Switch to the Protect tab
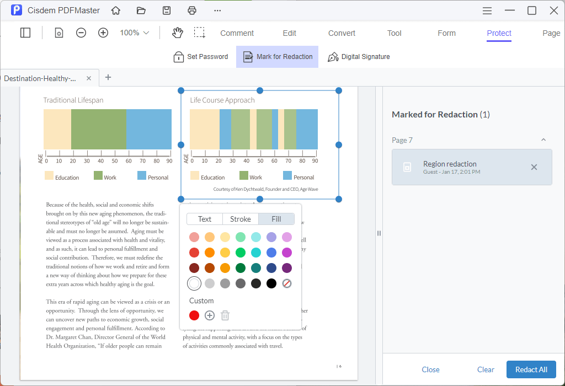 click(x=499, y=33)
